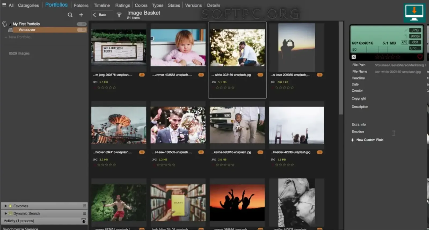Click the Headline field in info panel

pyautogui.click(x=358, y=78)
